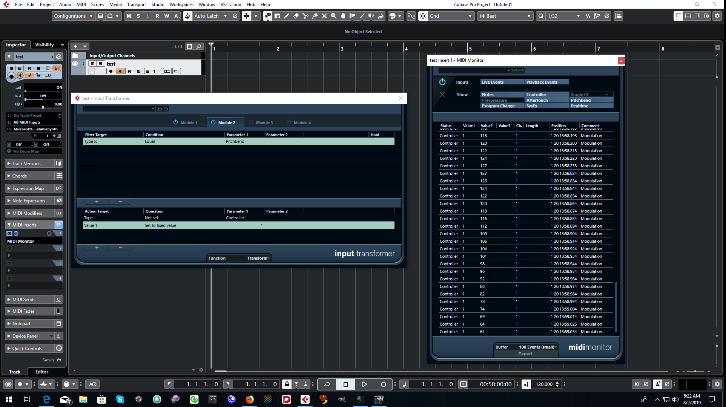This screenshot has height=407, width=726.
Task: Click the transport Stop button
Action: tap(346, 384)
